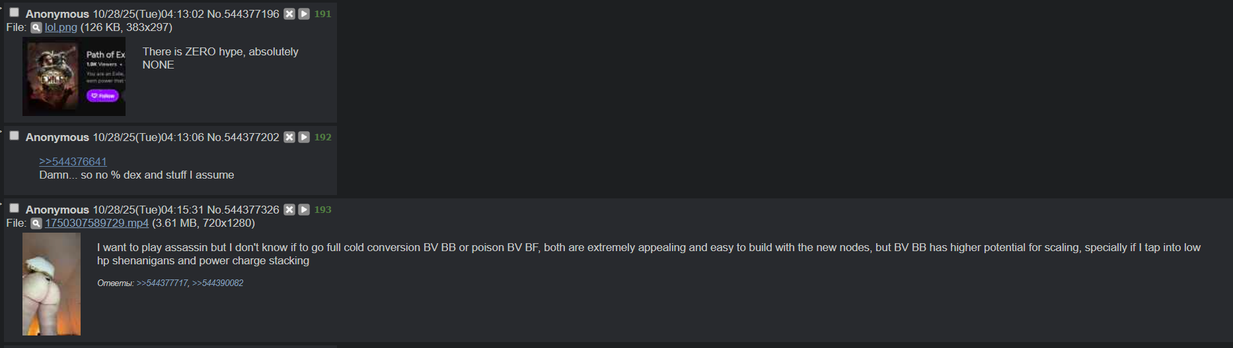Image resolution: width=1233 pixels, height=348 pixels.
Task: Click the X icon on post No.544377196
Action: click(x=289, y=14)
